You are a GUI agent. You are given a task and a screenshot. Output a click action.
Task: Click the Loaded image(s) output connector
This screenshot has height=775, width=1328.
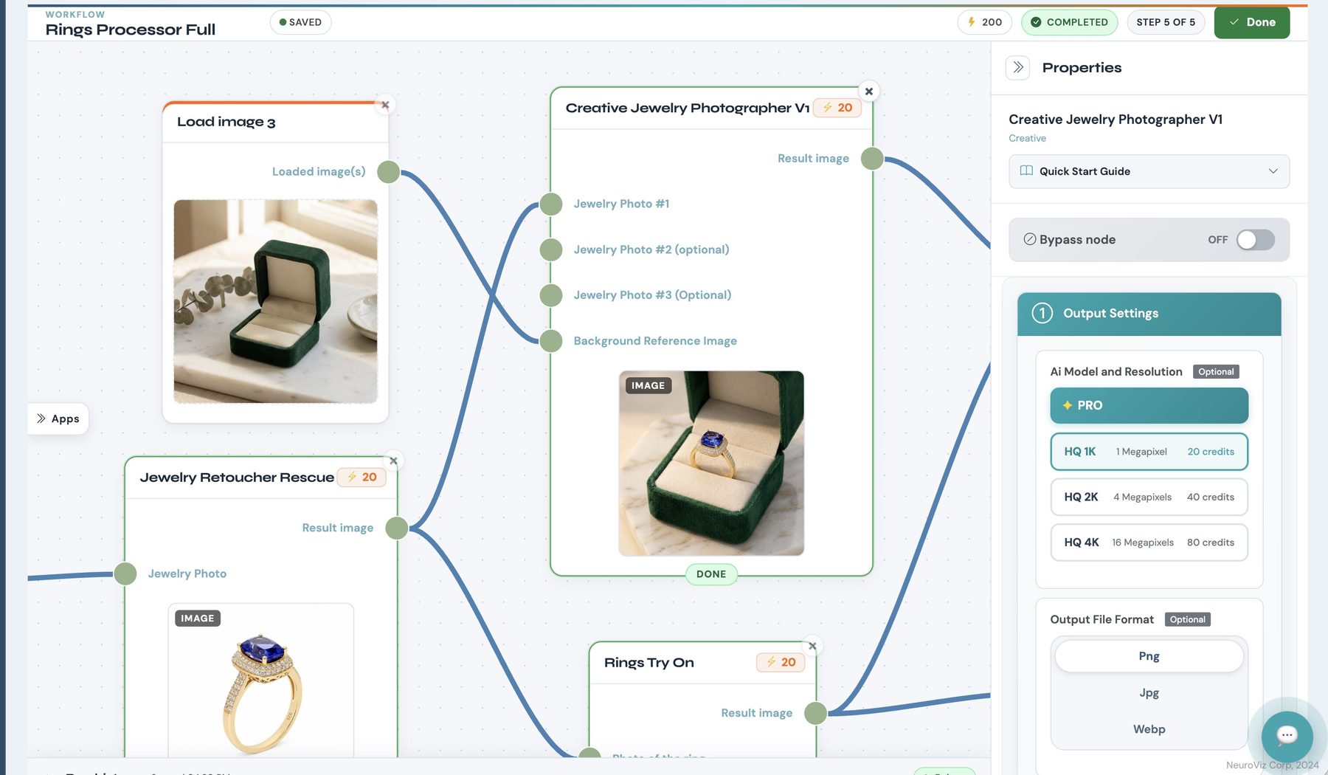coord(388,172)
